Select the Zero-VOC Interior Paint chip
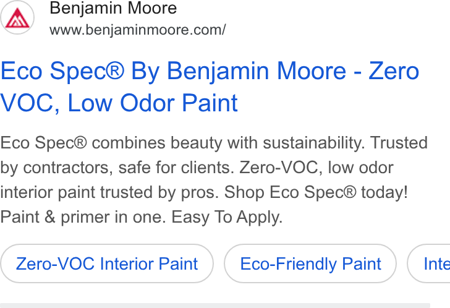Screen dimensions: 450x308 point(107,263)
